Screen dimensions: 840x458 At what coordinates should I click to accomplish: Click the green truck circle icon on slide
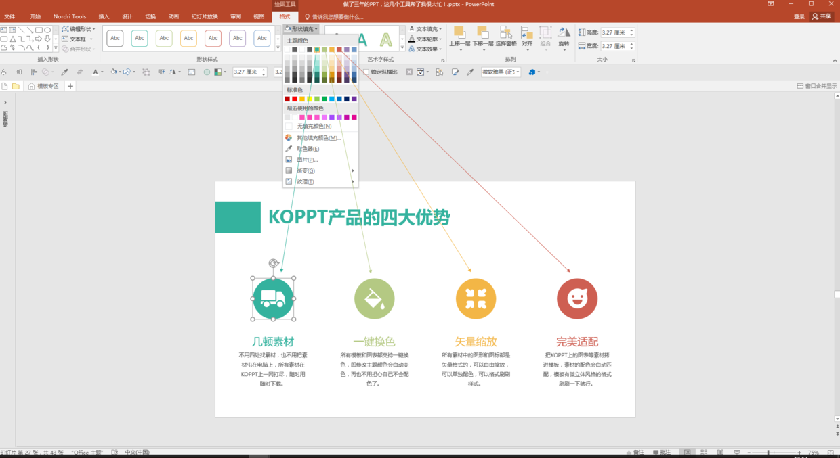tap(273, 298)
